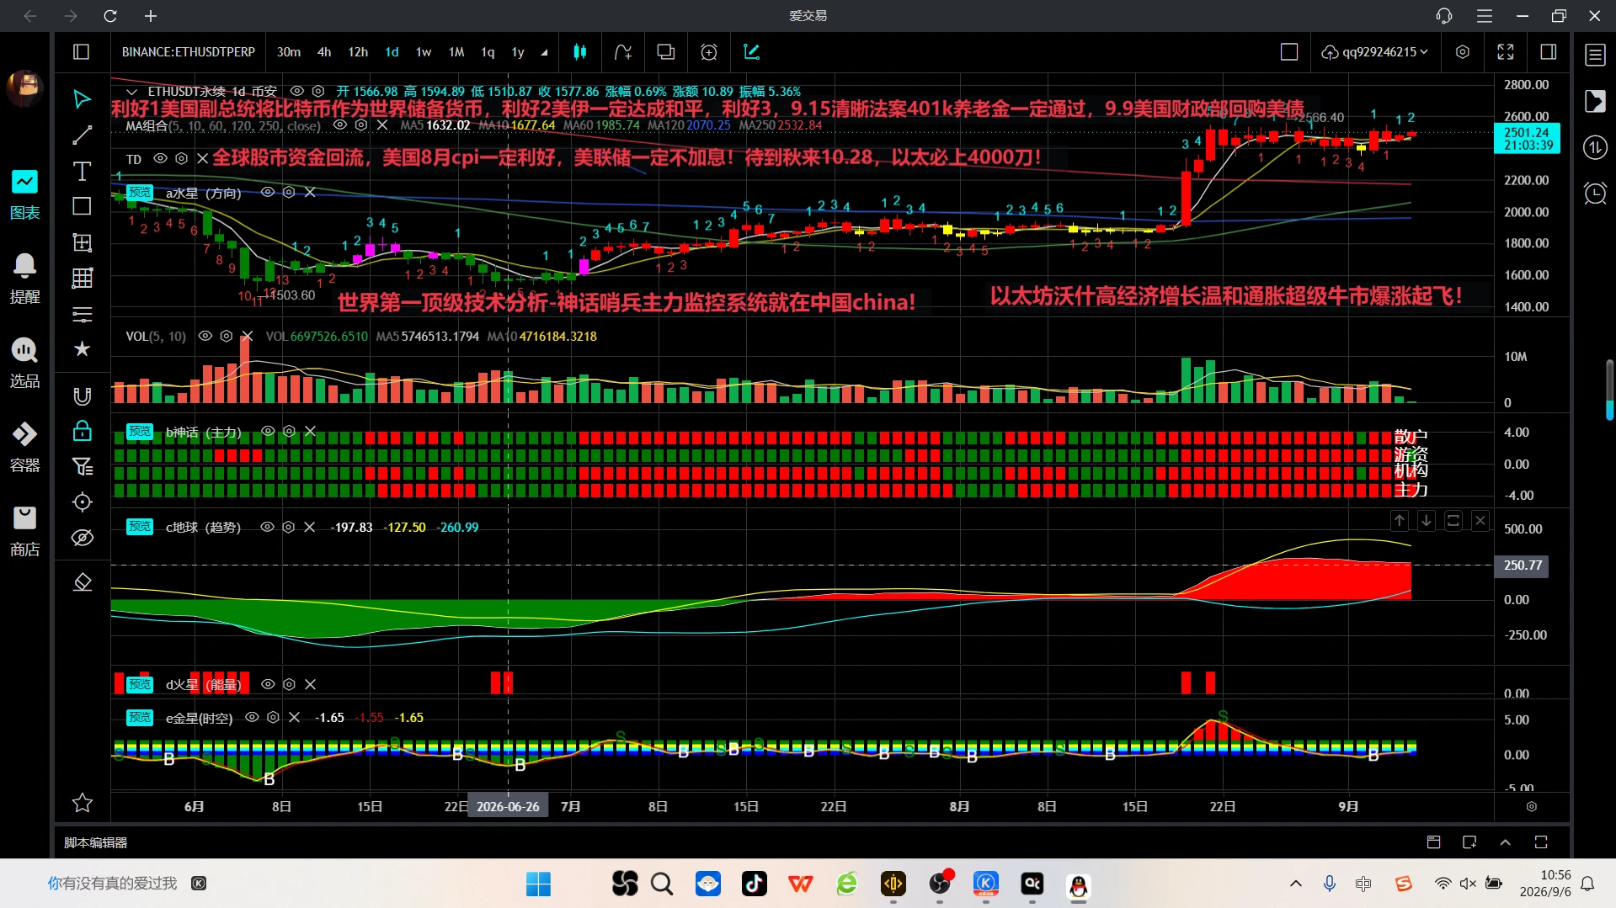Select the text annotation tool
1616x908 pixels.
point(82,171)
